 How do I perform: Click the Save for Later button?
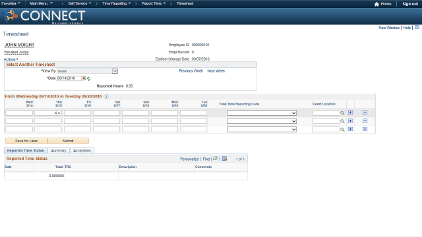pos(26,141)
